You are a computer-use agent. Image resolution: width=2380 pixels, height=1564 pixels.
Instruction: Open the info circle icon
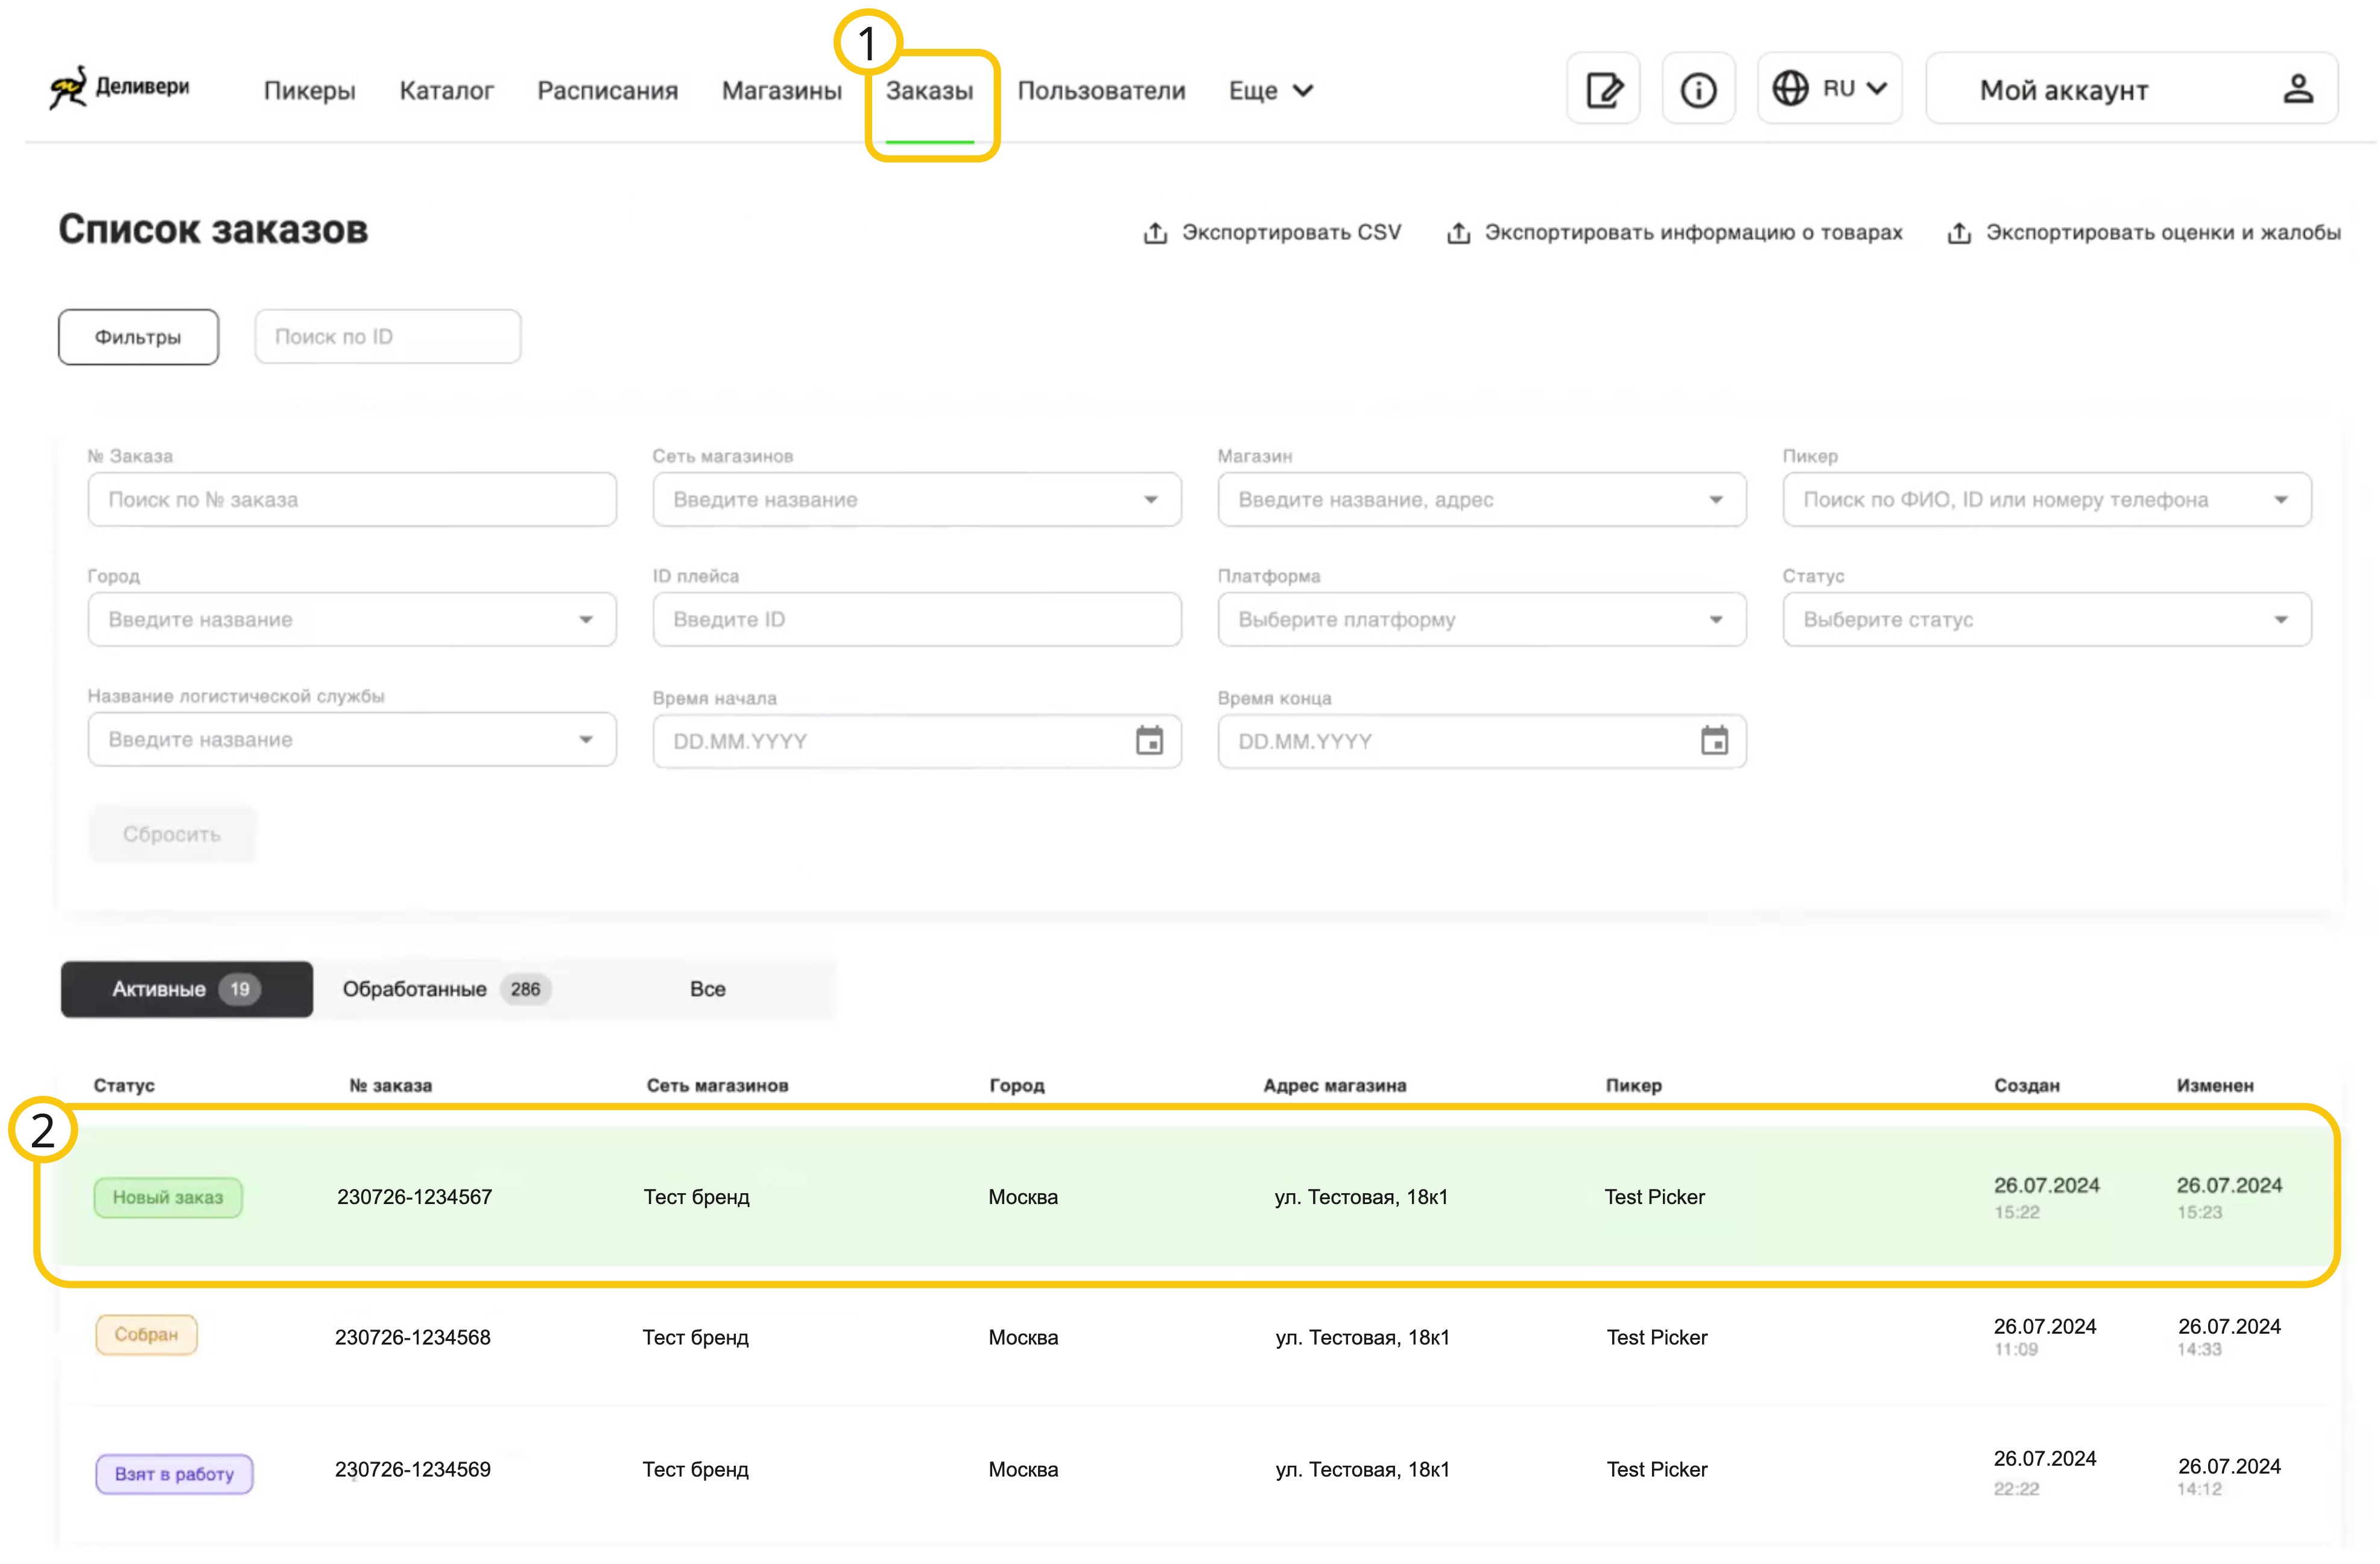pyautogui.click(x=1698, y=90)
